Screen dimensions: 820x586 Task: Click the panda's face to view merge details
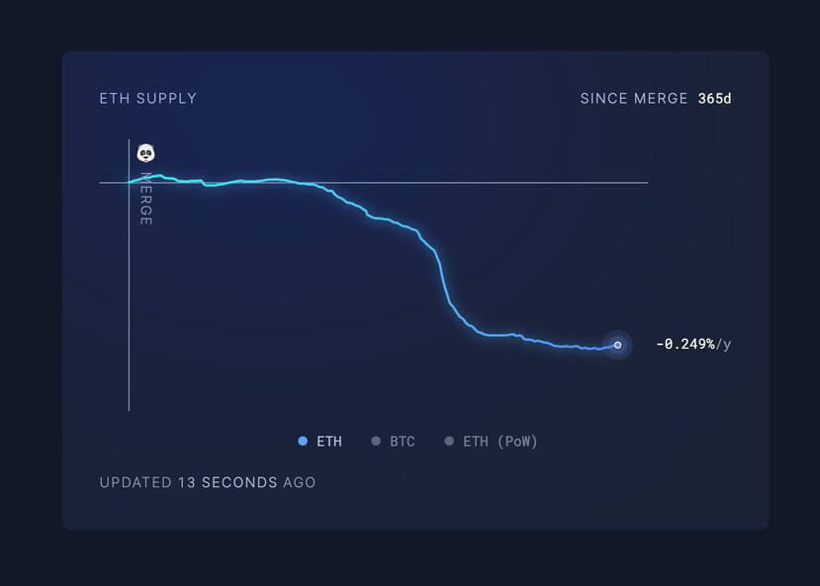(145, 154)
